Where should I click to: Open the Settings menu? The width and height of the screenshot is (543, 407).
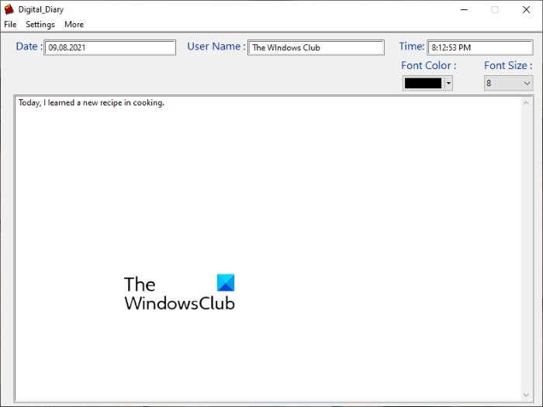pos(40,24)
